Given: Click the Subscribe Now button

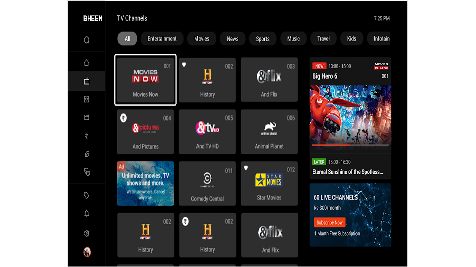Looking at the screenshot, I should click(x=330, y=222).
